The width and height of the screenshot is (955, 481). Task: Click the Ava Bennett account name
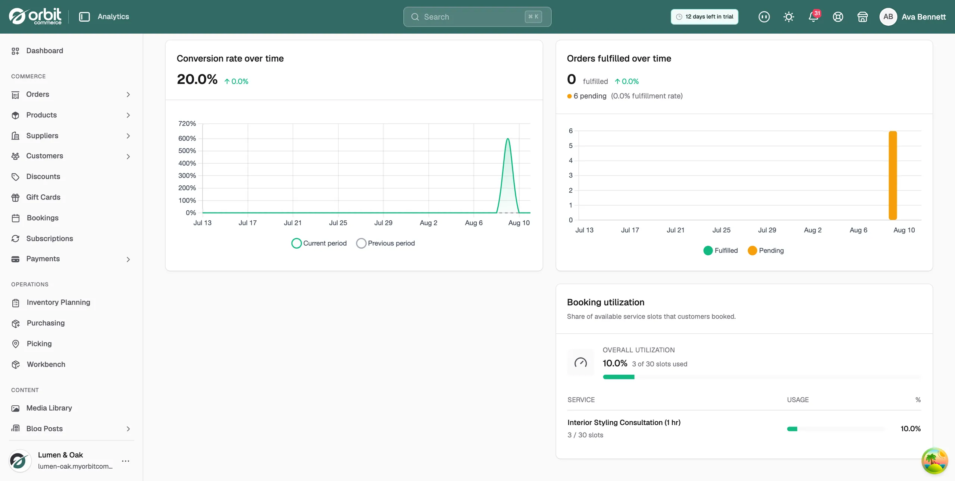click(923, 17)
